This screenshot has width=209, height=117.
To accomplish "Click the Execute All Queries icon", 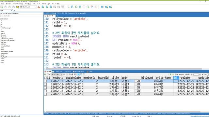I will coord(9,7).
